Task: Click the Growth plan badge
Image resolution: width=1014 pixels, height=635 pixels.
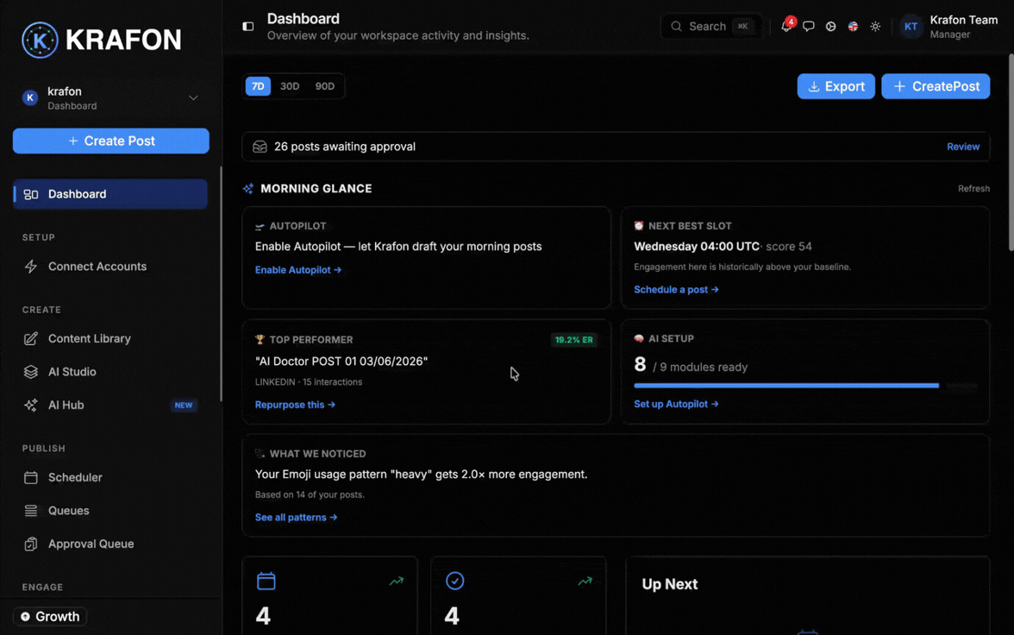Action: tap(50, 617)
